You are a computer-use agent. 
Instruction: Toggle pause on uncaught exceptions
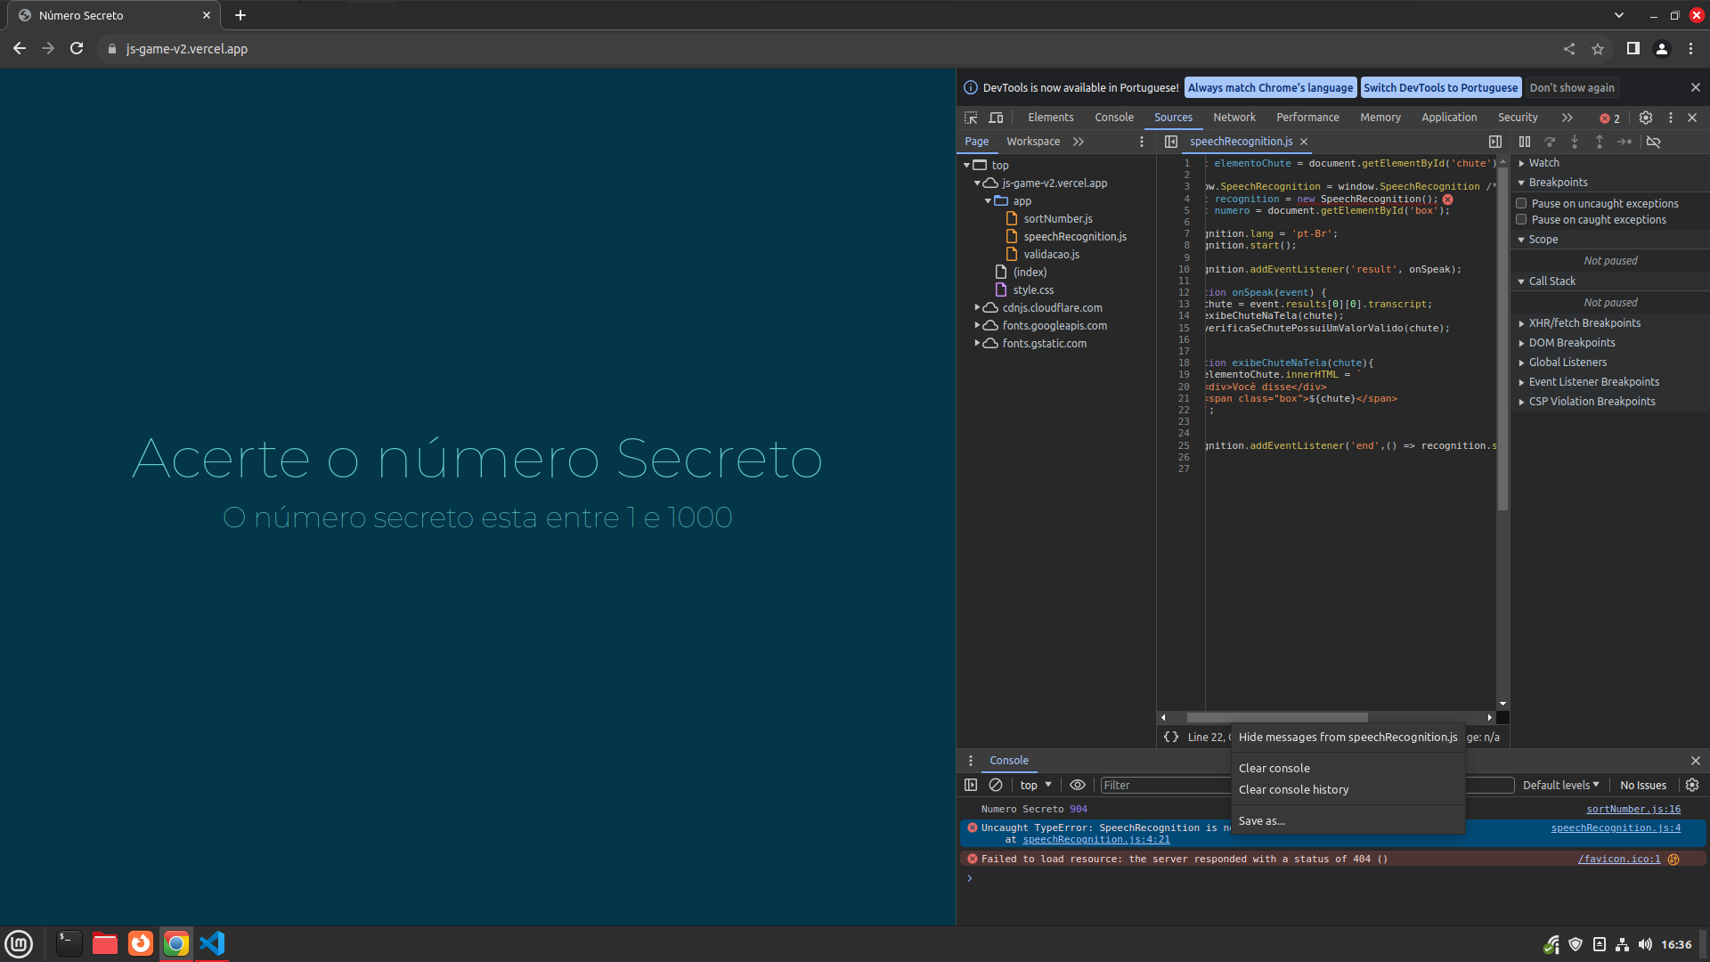1522,202
